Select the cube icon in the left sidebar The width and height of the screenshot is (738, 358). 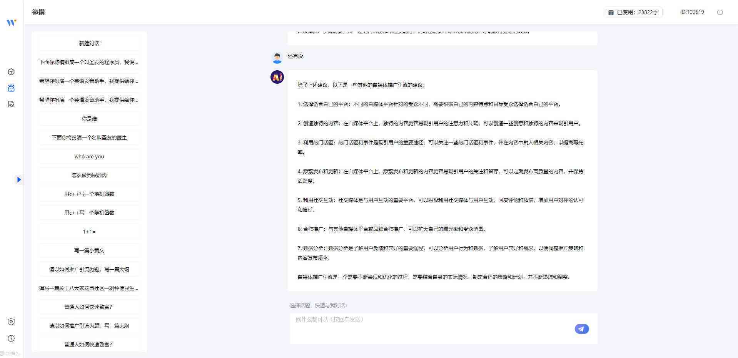coord(11,72)
